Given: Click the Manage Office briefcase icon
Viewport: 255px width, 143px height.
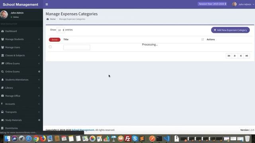Looking at the screenshot, I should click(x=2, y=96).
